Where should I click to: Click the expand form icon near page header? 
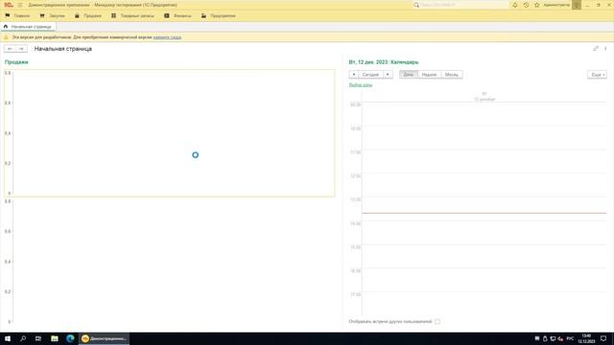coord(596,49)
